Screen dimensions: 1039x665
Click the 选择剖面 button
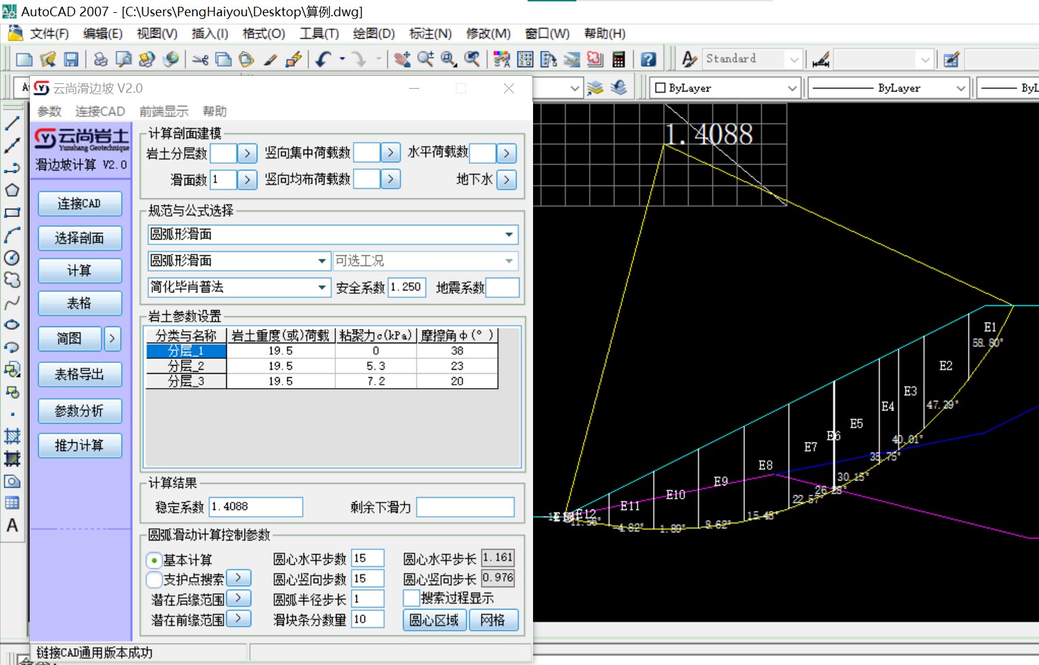coord(80,238)
